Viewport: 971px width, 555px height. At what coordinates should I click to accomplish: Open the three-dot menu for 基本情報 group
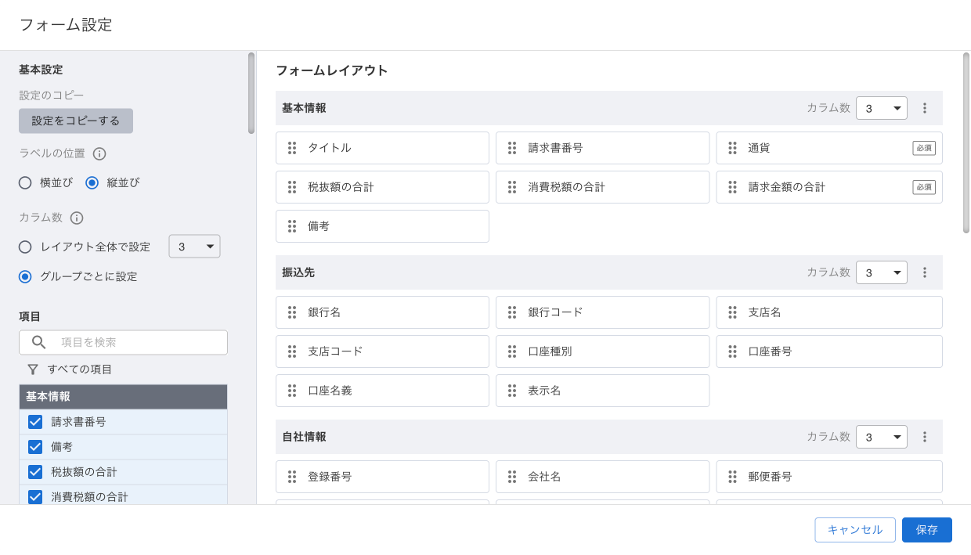924,108
